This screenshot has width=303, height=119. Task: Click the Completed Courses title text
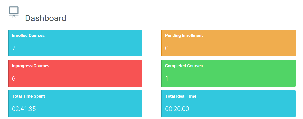pos(184,66)
